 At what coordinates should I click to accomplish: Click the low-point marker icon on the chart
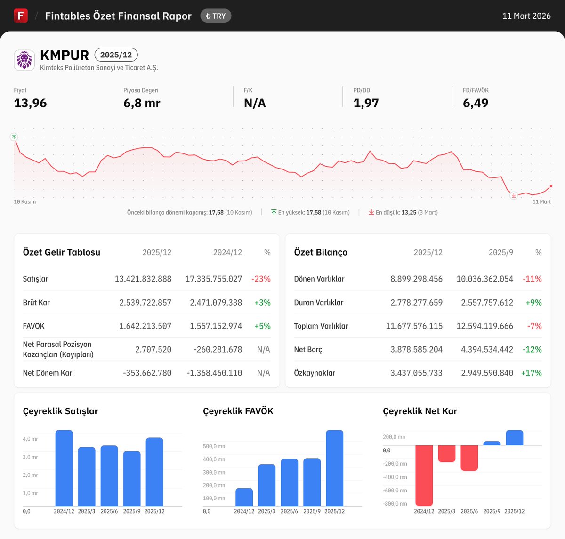[x=514, y=195]
